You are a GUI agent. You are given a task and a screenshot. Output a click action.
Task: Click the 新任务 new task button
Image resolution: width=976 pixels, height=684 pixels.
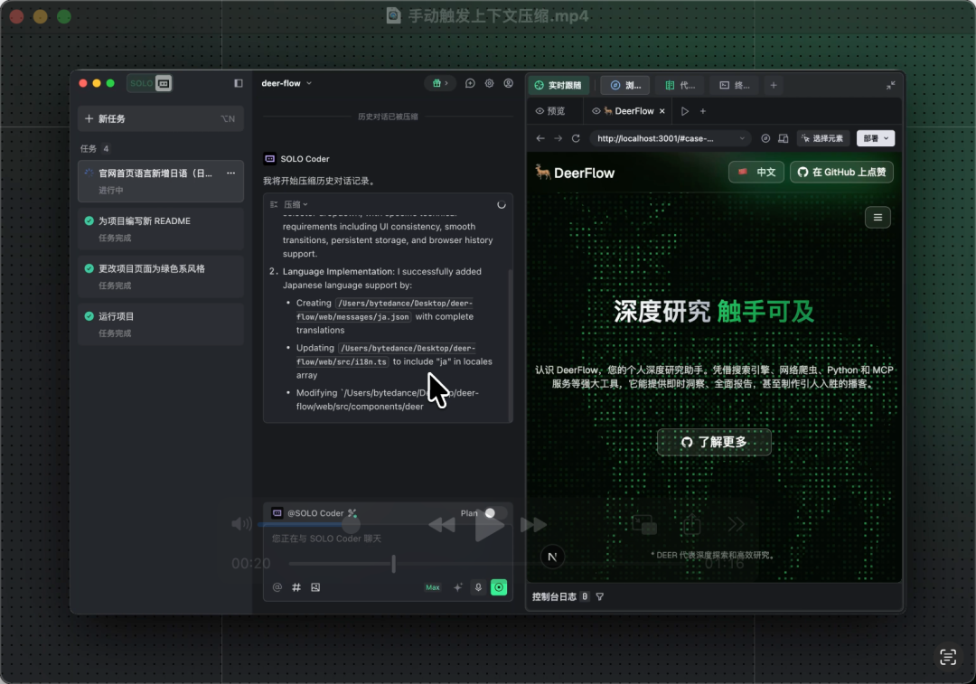pyautogui.click(x=160, y=118)
